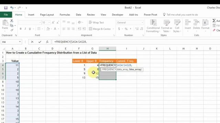Open the Developer tab
The image size is (220, 123).
tap(118, 15)
